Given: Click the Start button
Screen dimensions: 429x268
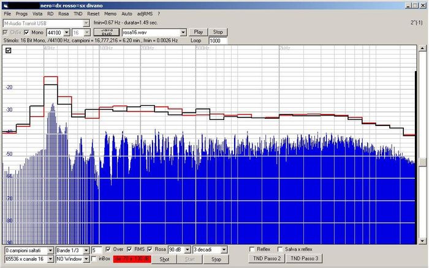Looking at the screenshot, I should tap(189, 259).
